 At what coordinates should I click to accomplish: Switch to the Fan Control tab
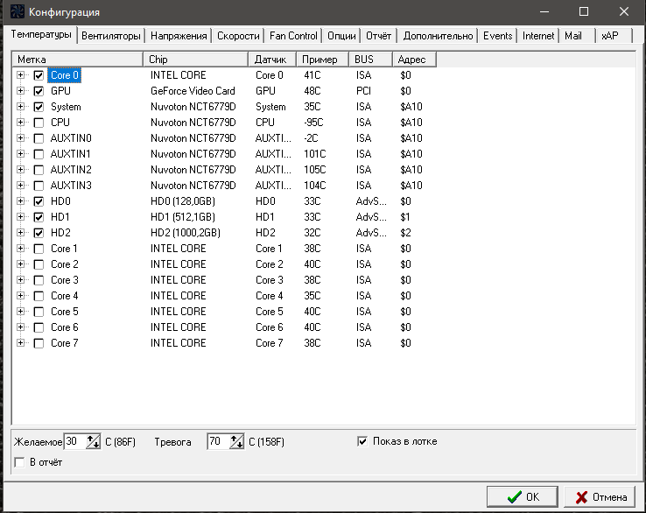(x=293, y=36)
